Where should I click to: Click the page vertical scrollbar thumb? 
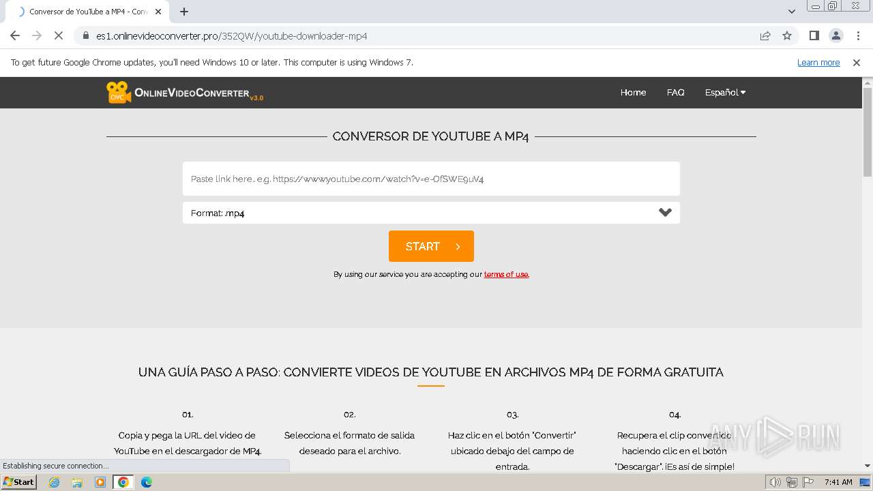pos(868,132)
